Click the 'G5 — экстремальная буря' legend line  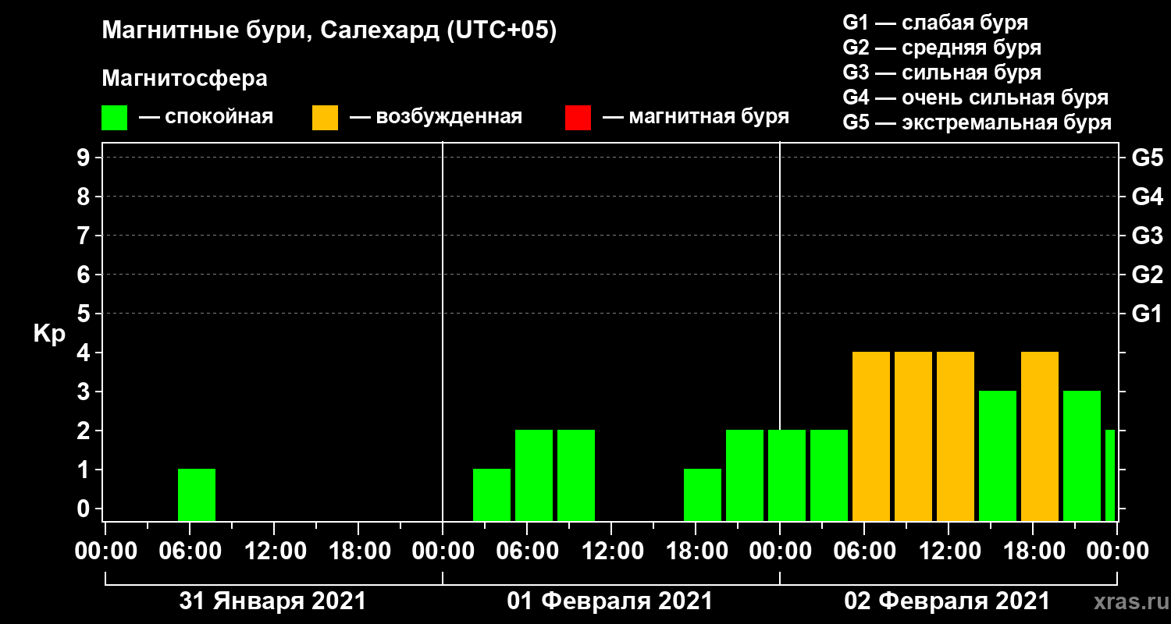tap(977, 122)
